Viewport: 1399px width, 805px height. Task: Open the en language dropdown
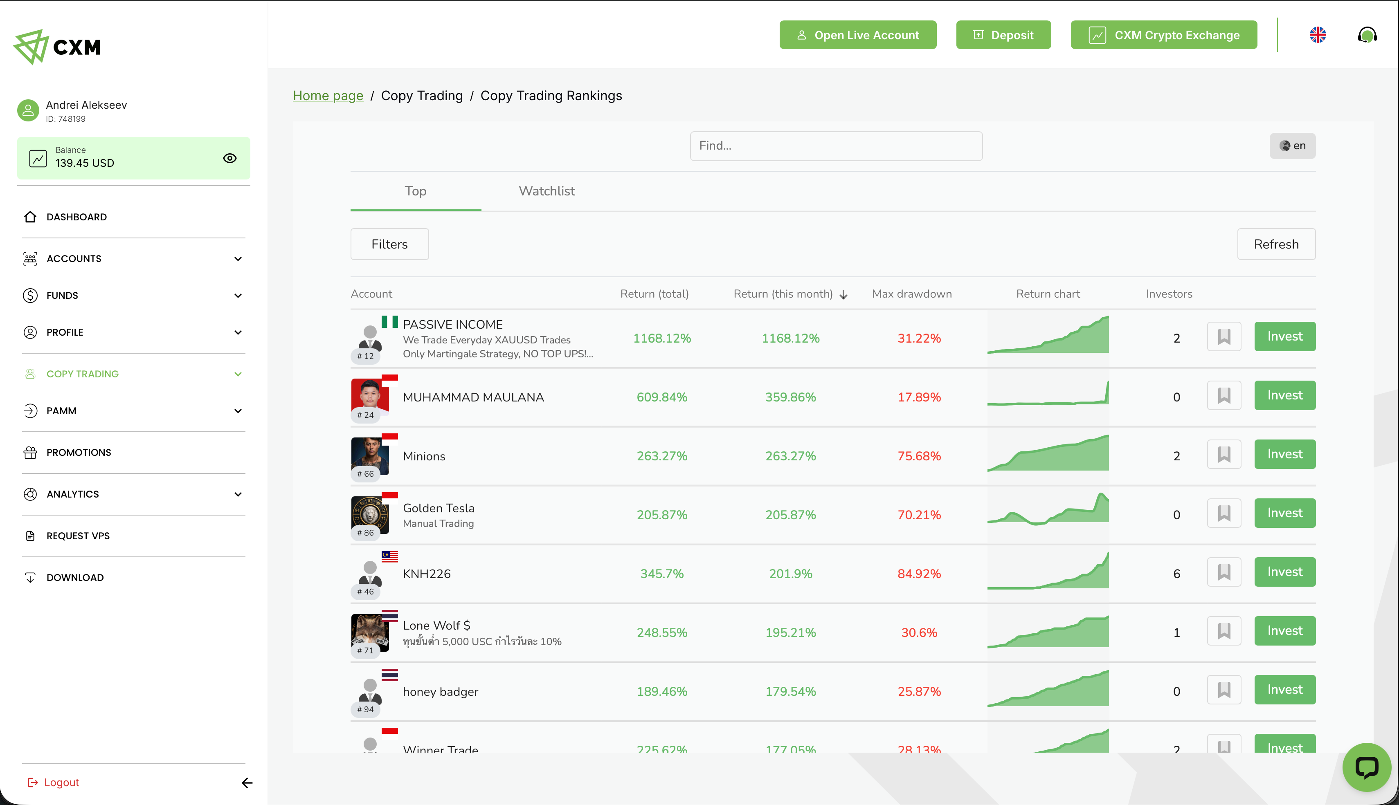(x=1292, y=146)
